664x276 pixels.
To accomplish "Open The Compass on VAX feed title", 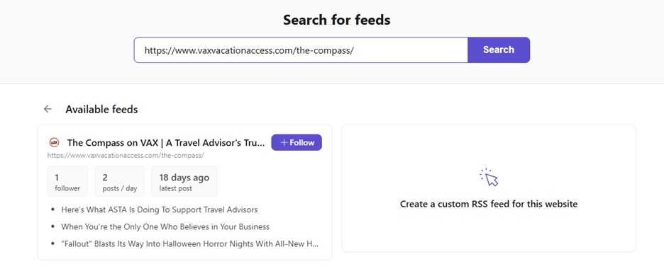I will click(x=165, y=143).
